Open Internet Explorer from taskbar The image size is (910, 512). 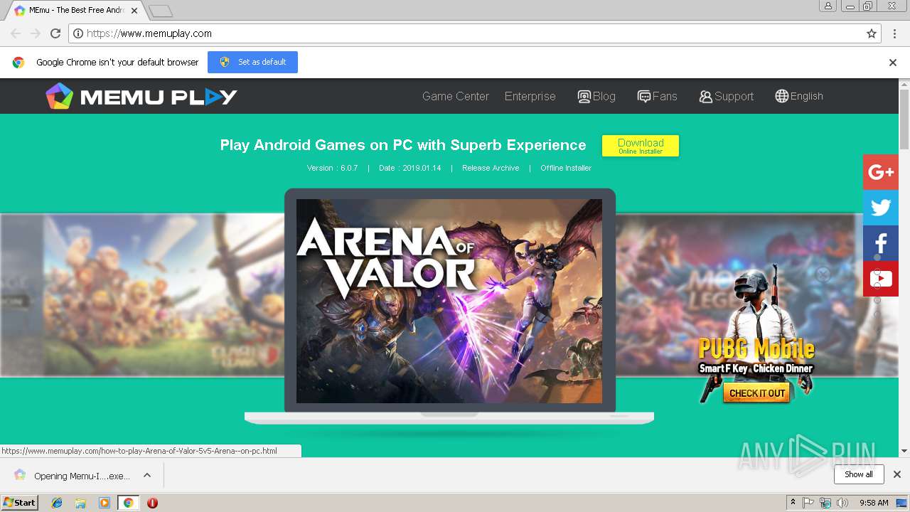pos(57,503)
